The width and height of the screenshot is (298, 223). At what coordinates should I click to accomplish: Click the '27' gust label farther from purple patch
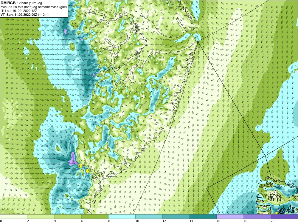pos(87,171)
